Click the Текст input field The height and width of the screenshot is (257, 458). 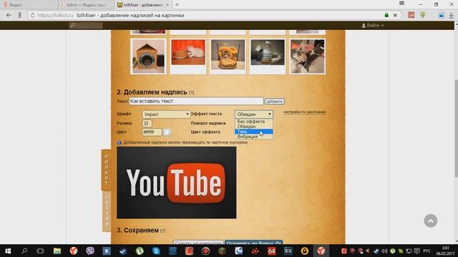pyautogui.click(x=196, y=101)
